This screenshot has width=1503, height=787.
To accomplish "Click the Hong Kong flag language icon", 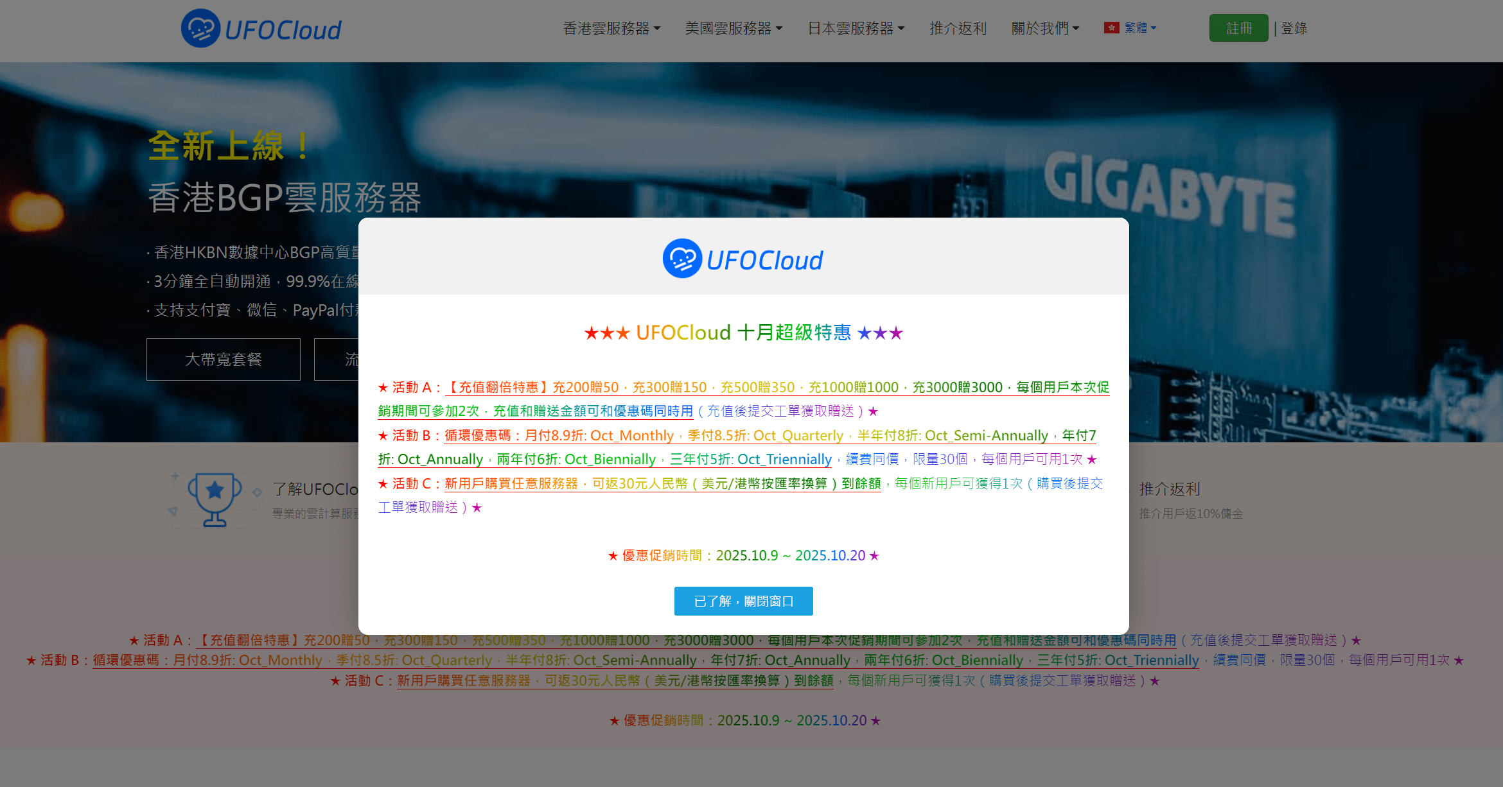I will click(x=1111, y=28).
